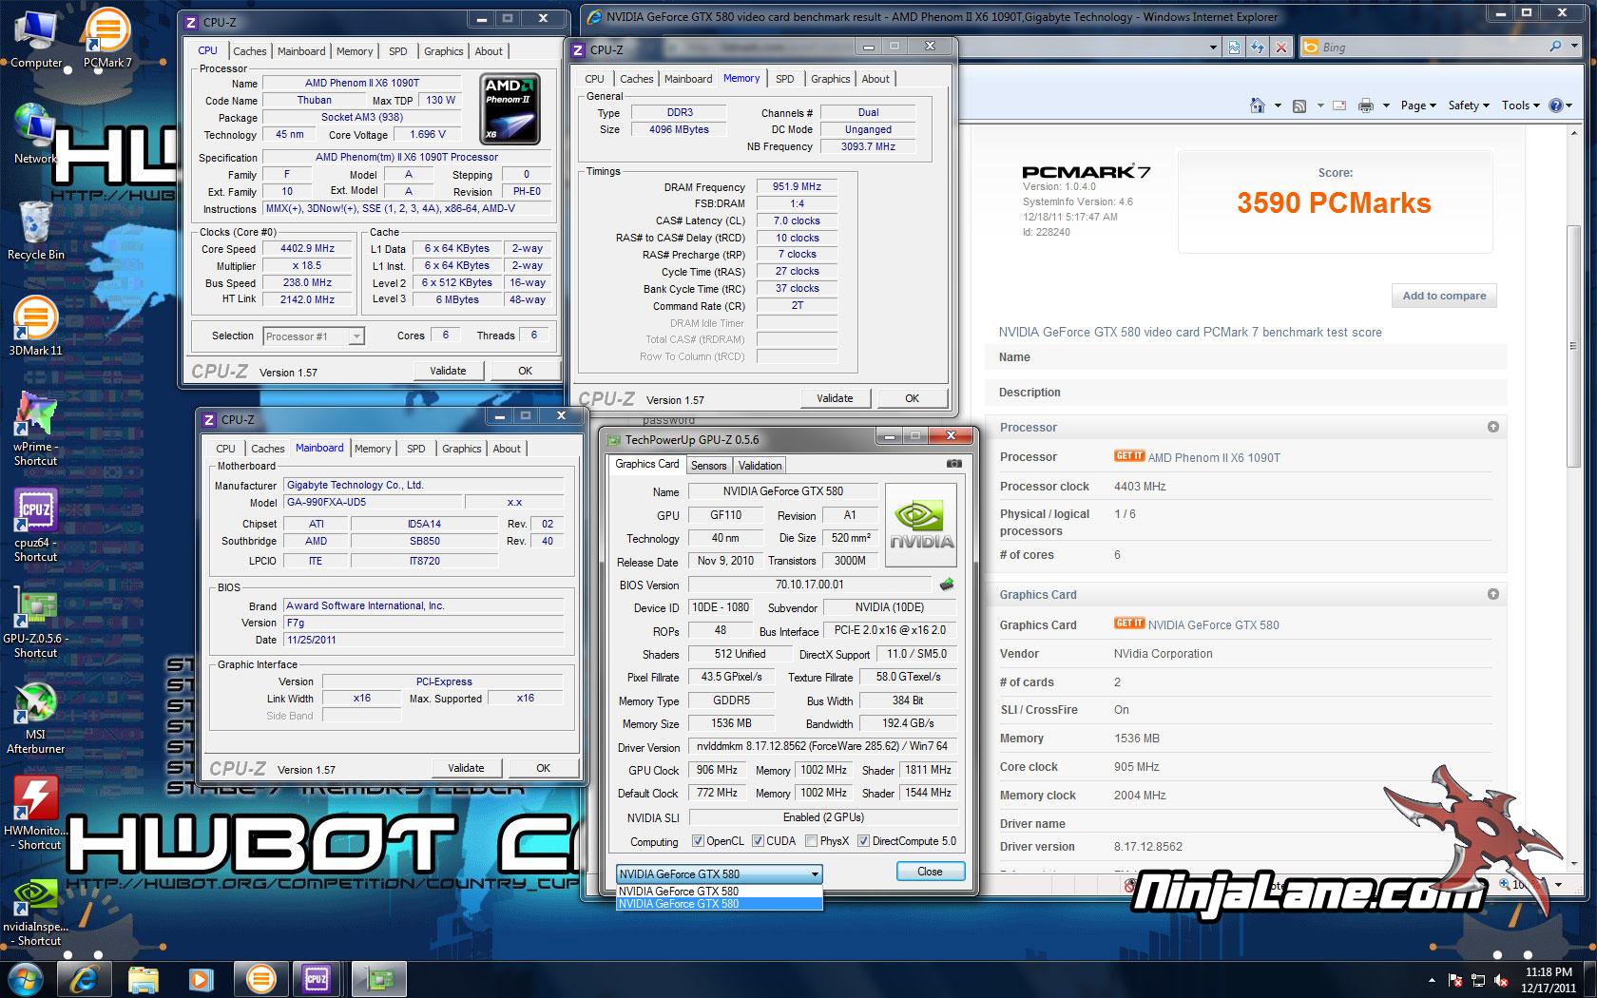The height and width of the screenshot is (998, 1597).
Task: Launch the 3DMark 11 desktop shortcut
Action: [35, 326]
